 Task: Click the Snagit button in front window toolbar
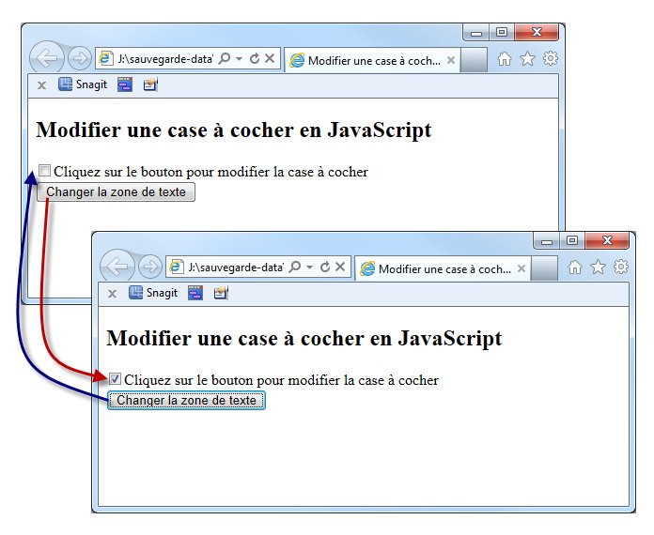(x=153, y=293)
